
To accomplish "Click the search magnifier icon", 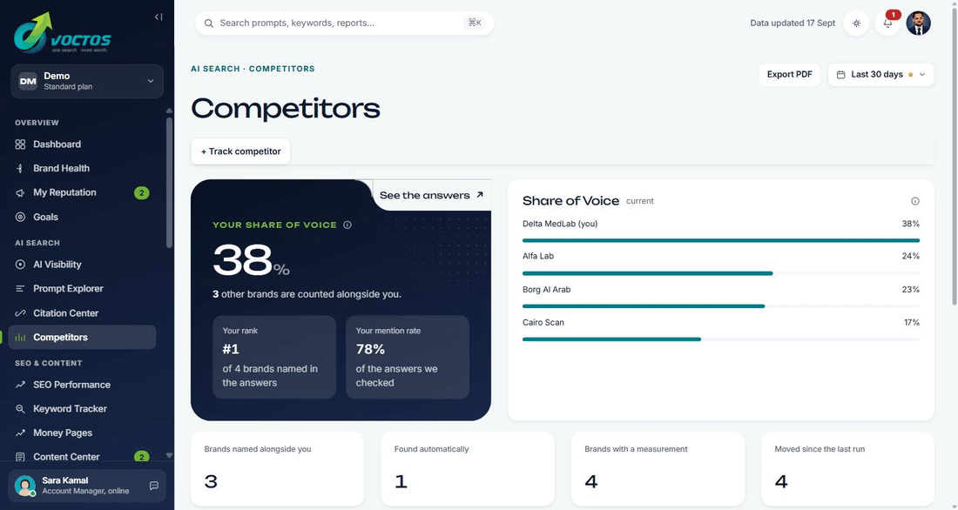I will pyautogui.click(x=209, y=23).
